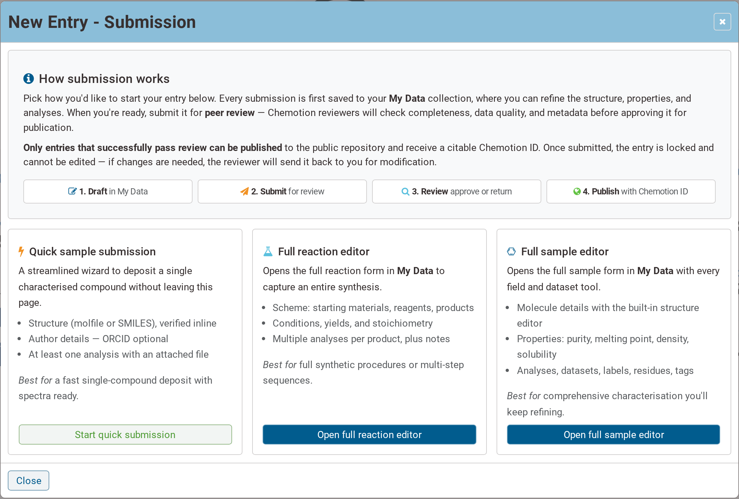Click the info icon beside How submission works
The width and height of the screenshot is (739, 499).
point(29,78)
